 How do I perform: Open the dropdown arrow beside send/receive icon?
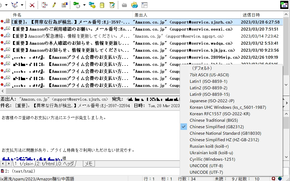tap(22, 5)
